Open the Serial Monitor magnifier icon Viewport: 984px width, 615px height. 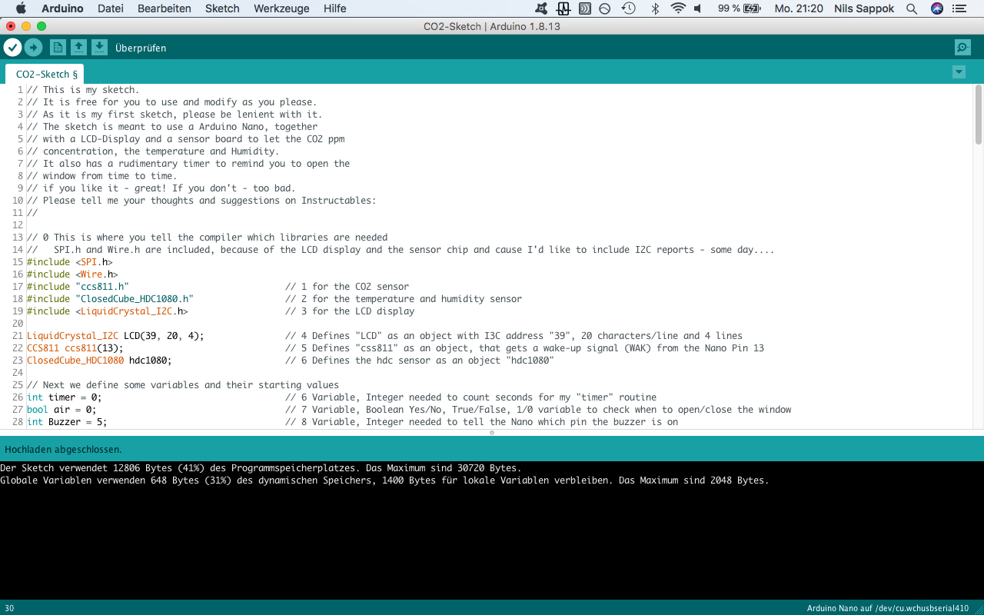pyautogui.click(x=962, y=48)
